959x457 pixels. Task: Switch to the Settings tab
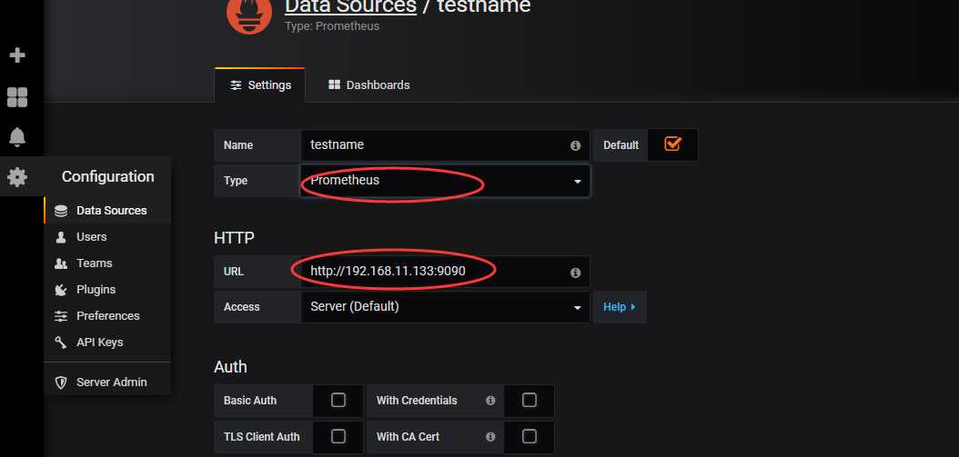[x=260, y=84]
